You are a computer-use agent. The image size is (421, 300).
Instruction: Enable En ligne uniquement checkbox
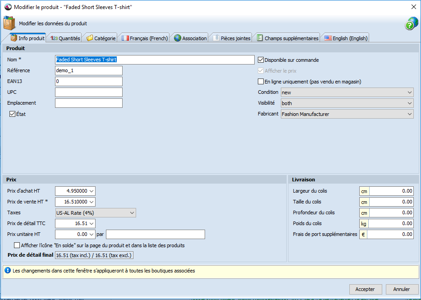point(261,82)
